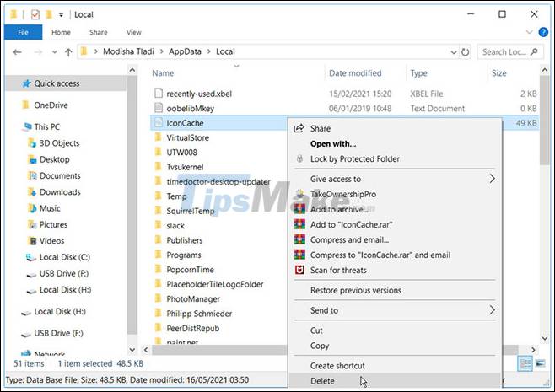The image size is (555, 392).
Task: Switch to the Home ribbon tab
Action: 61,32
